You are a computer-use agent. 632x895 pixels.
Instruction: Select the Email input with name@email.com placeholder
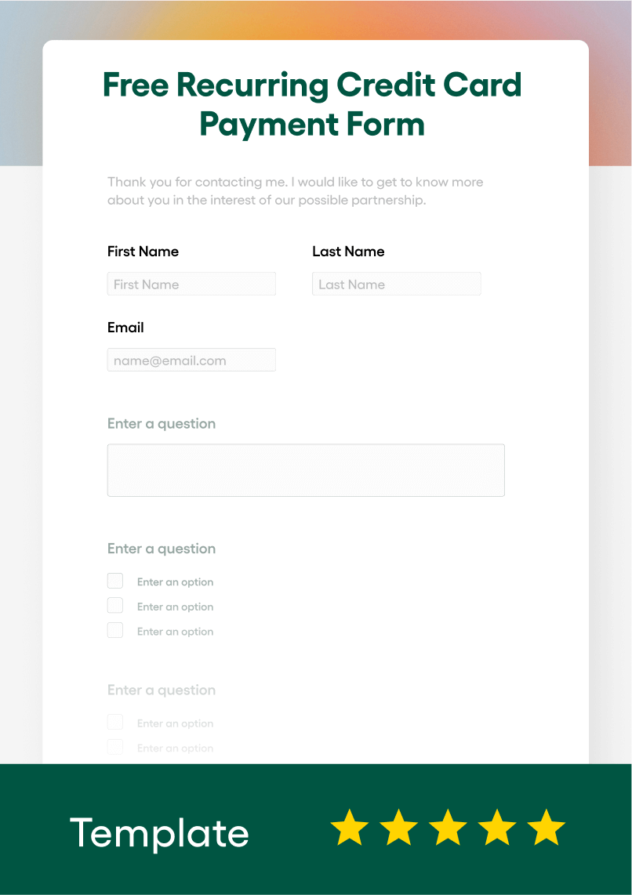tap(191, 360)
